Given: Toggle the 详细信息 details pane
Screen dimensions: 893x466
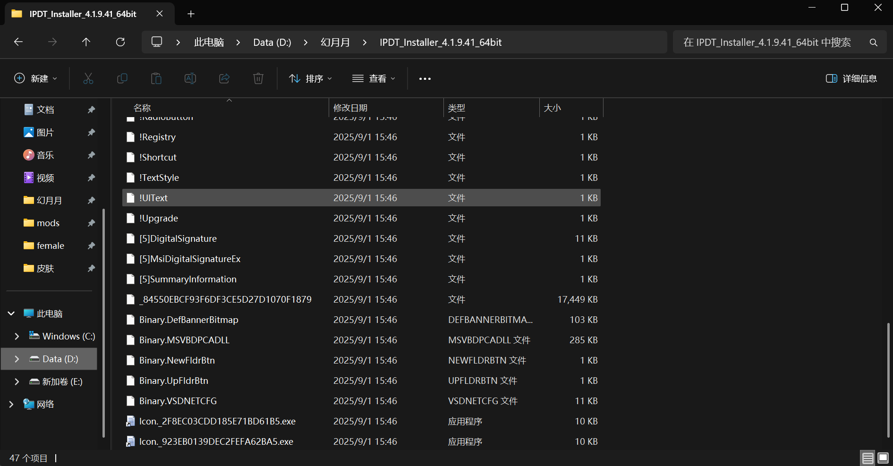Looking at the screenshot, I should 851,78.
